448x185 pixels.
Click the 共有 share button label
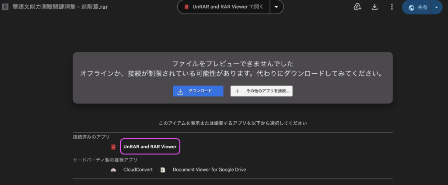(x=422, y=7)
